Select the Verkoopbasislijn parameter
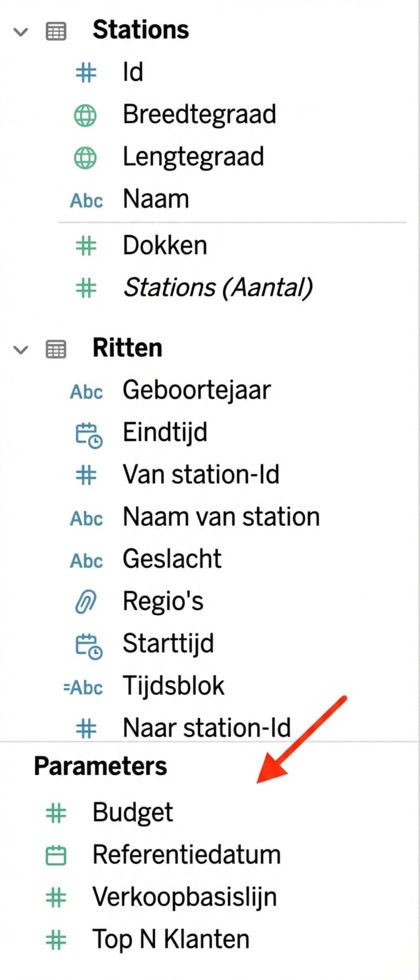The height and width of the screenshot is (980, 420). point(184,897)
